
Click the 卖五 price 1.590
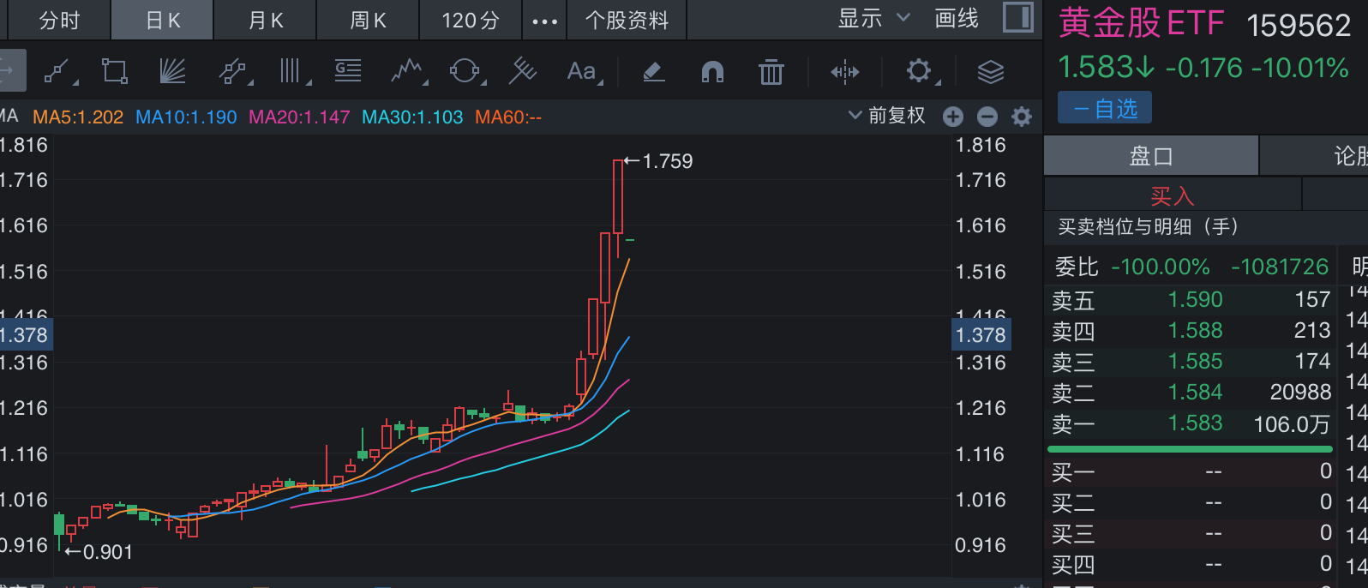pyautogui.click(x=1196, y=300)
